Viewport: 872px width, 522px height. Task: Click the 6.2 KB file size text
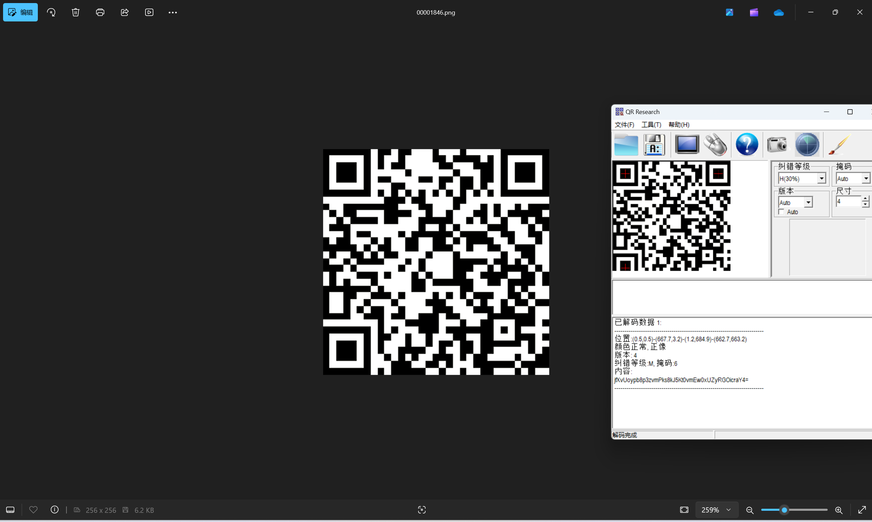click(144, 510)
